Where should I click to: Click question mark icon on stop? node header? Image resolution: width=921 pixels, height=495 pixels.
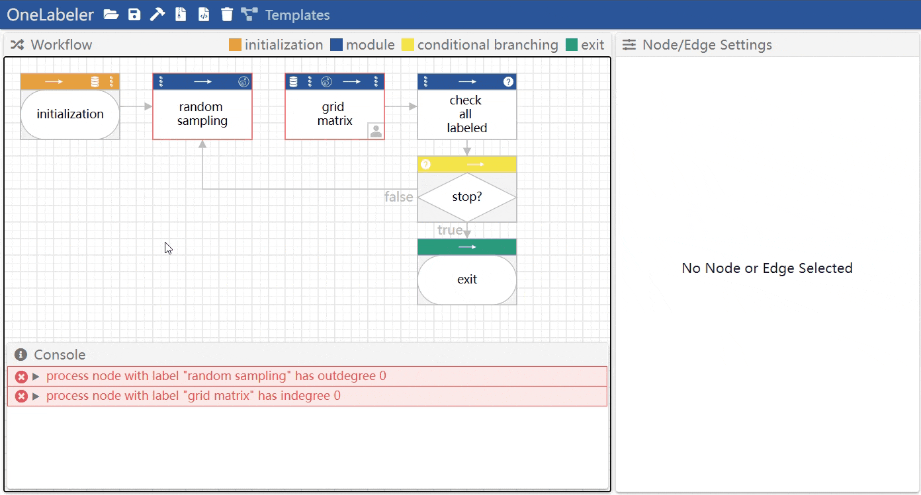426,165
